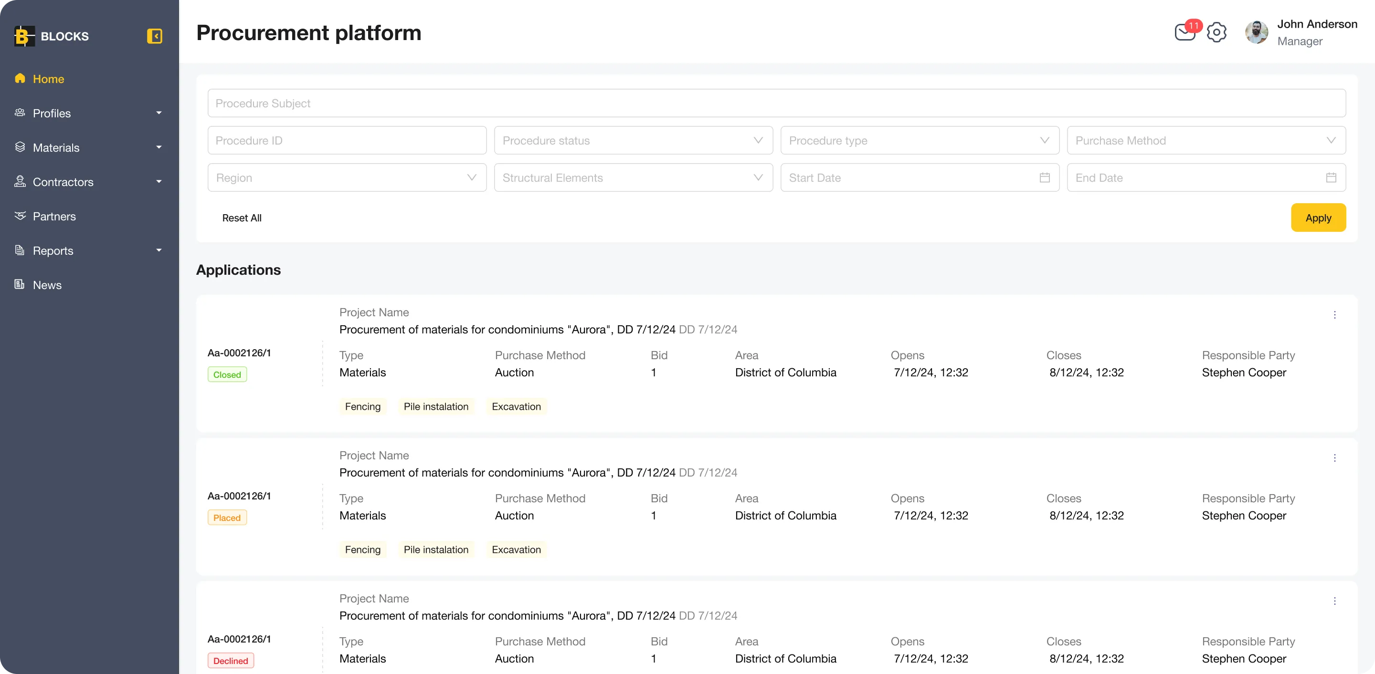1375x674 pixels.
Task: Click the Apply button
Action: coord(1318,218)
